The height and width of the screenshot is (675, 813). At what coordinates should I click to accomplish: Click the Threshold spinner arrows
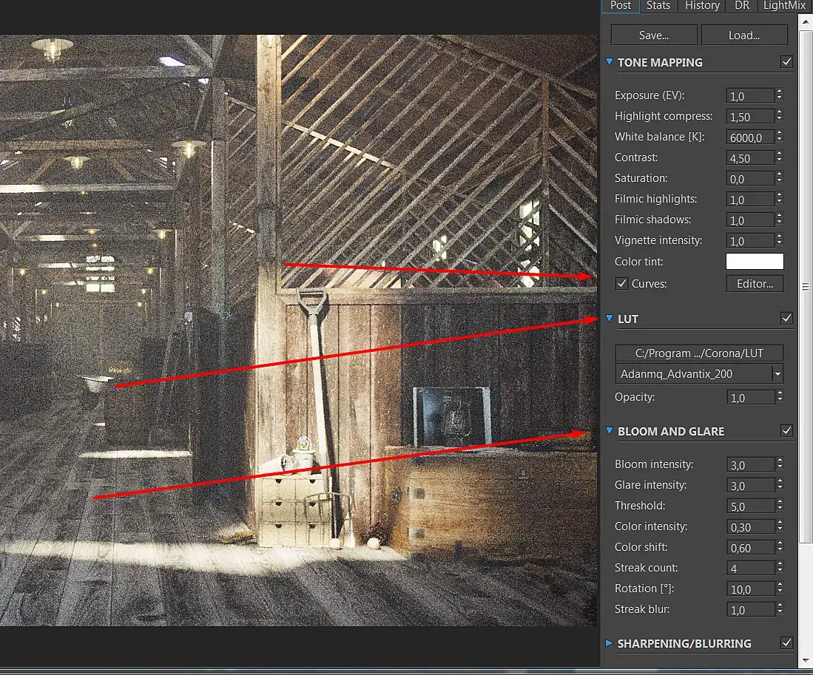(x=779, y=505)
